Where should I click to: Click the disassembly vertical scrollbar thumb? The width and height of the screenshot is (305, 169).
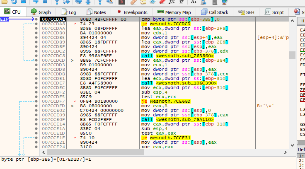292,55
